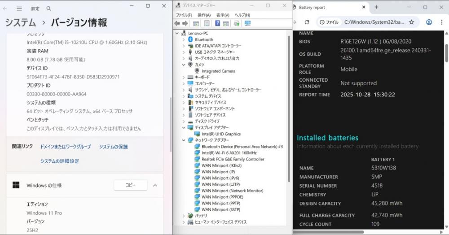Open the ファイル(F) menu
This screenshot has height=235, width=449.
184,15
